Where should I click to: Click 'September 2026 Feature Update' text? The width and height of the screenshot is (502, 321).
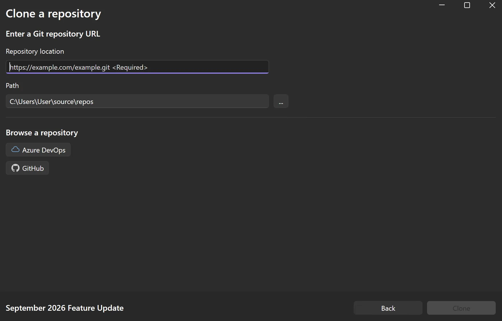[65, 308]
